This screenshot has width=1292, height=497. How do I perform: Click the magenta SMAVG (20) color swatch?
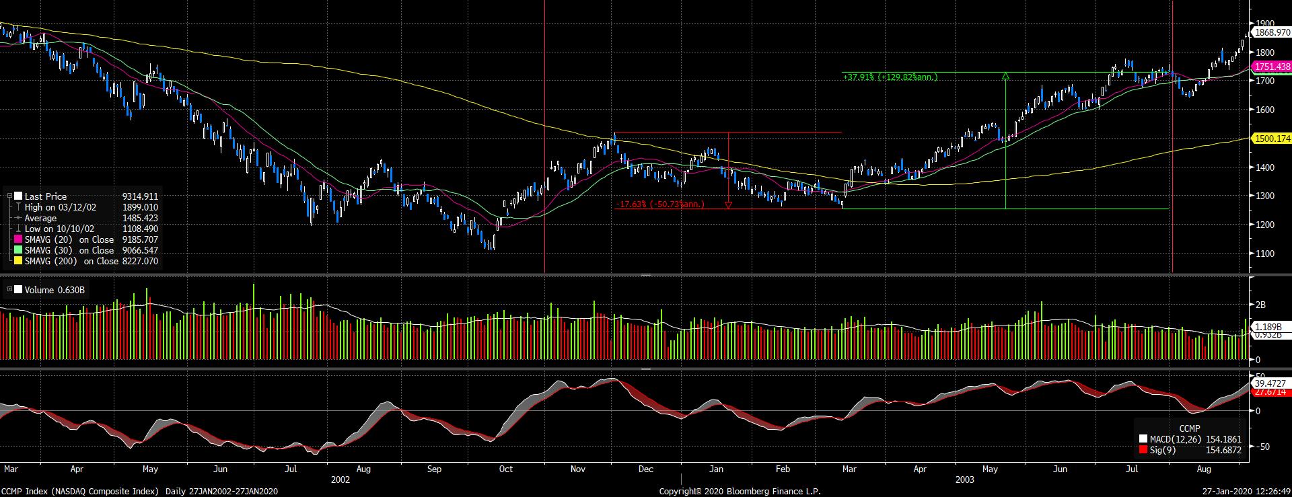[18, 239]
